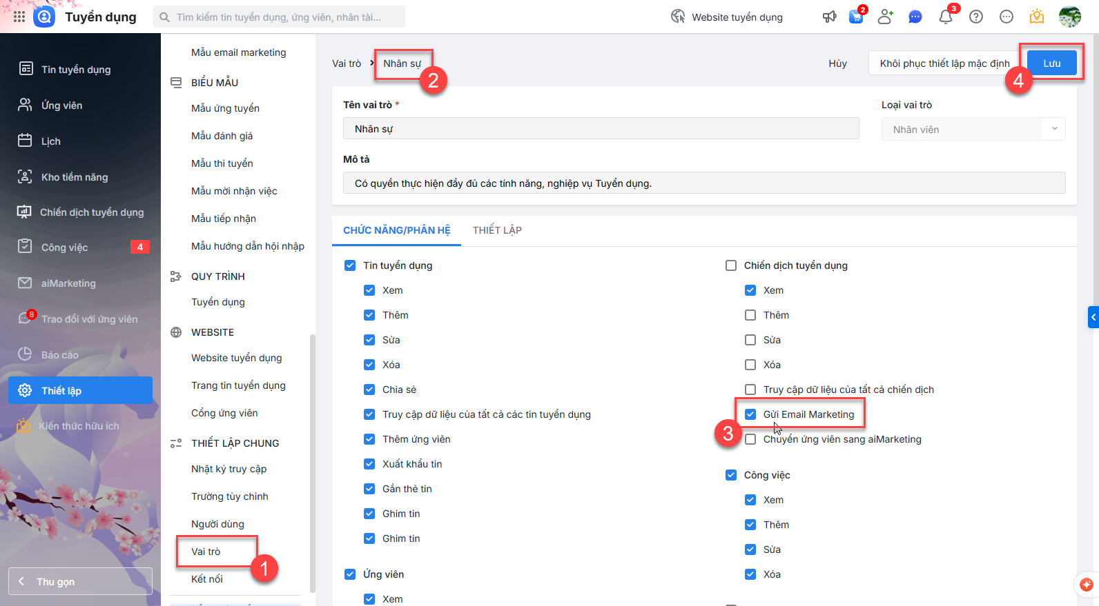Open the notifications bell

tap(946, 17)
